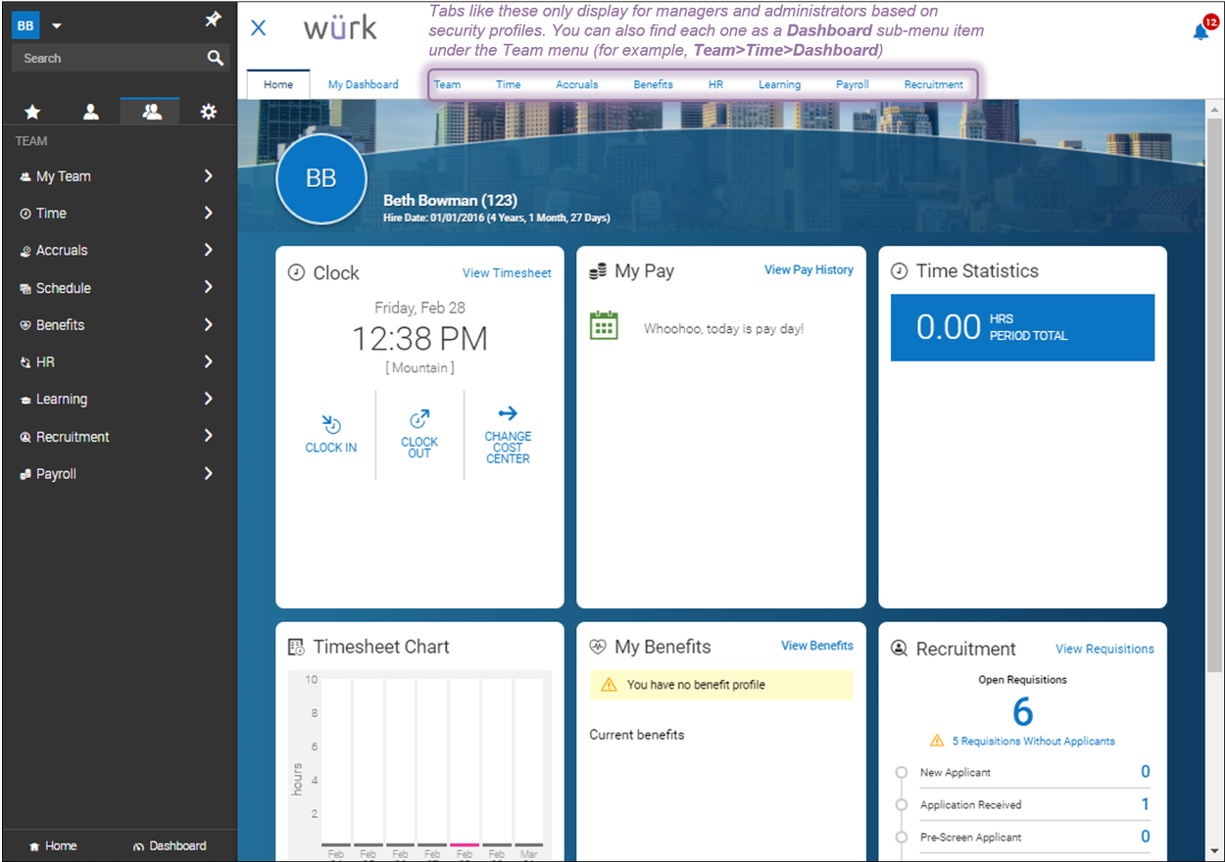1225x862 pixels.
Task: Click Home link at sidebar bottom
Action: coord(53,845)
